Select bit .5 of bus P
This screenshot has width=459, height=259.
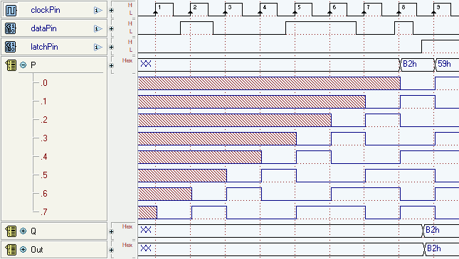click(x=44, y=175)
